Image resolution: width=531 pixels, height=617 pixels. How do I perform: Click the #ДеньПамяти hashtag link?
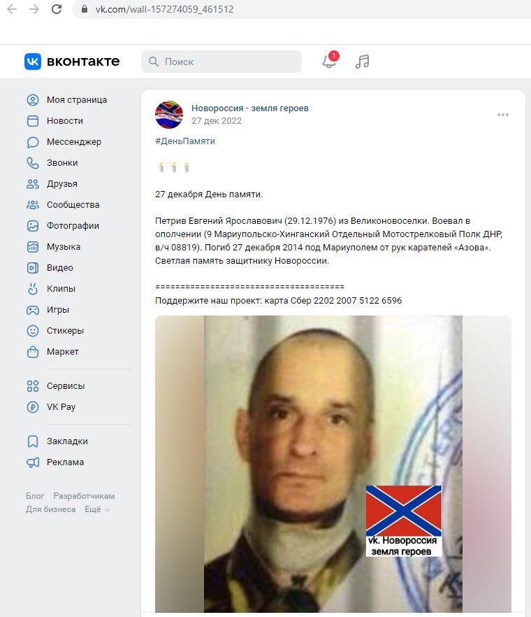pyautogui.click(x=185, y=141)
